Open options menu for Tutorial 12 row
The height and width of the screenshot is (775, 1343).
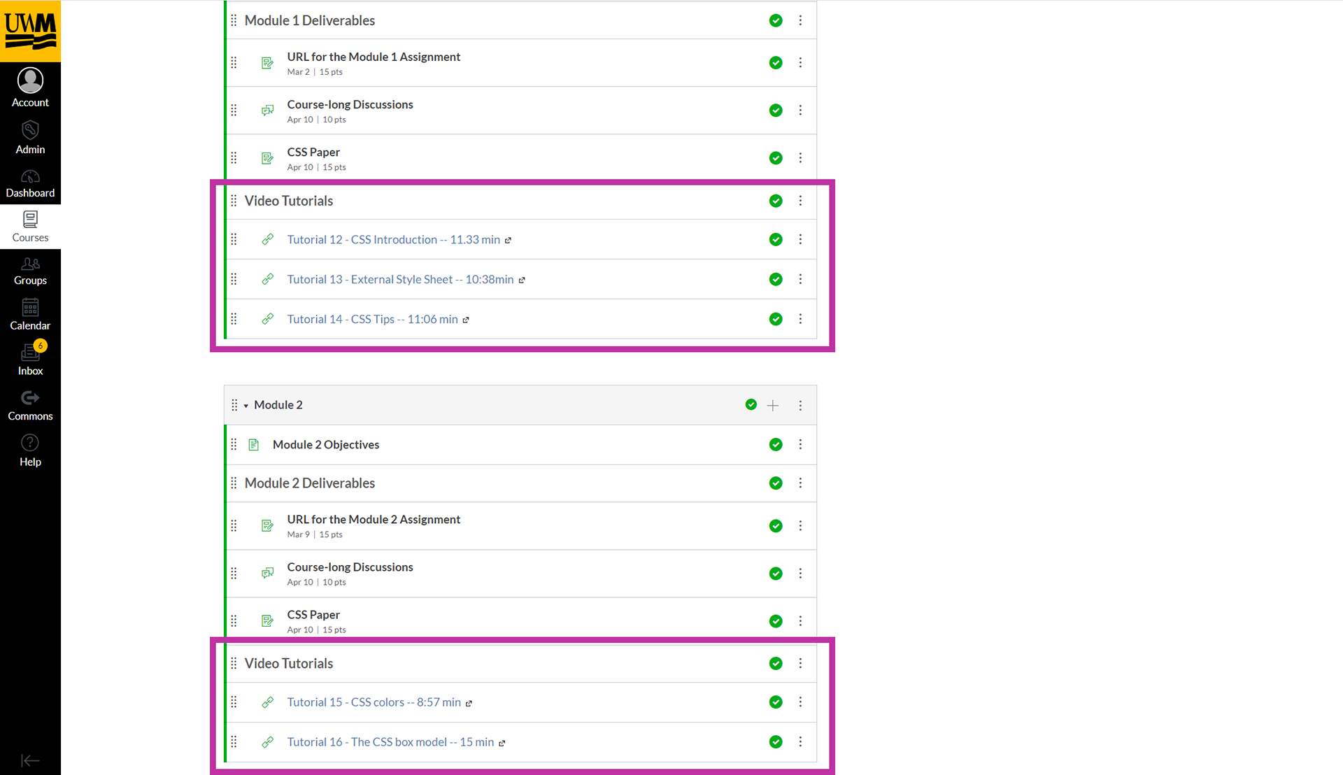tap(800, 239)
